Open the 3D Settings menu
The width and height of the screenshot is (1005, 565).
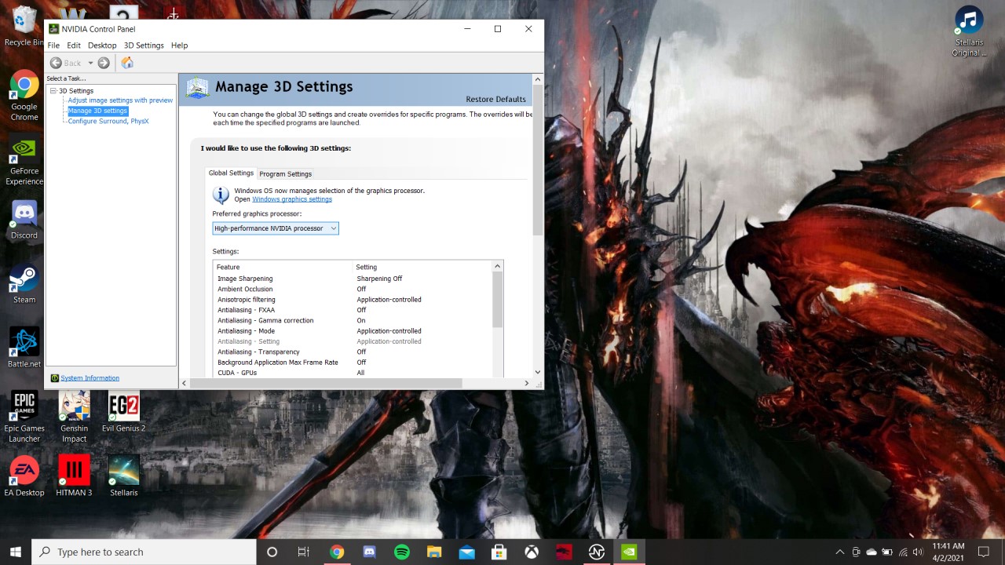(x=144, y=46)
